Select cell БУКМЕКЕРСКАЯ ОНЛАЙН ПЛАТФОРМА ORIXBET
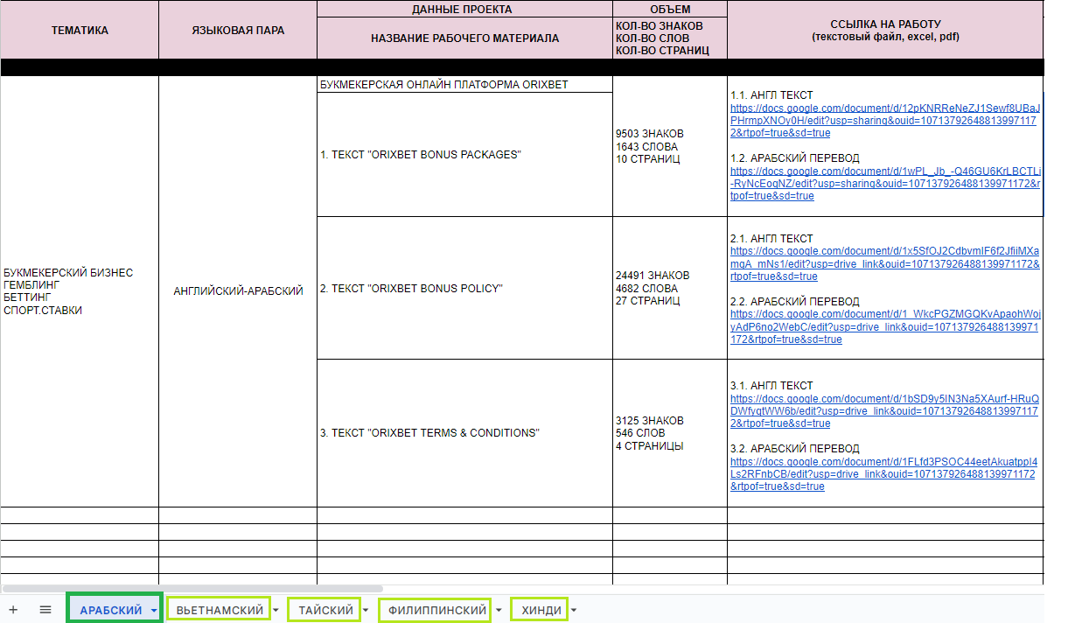Screen dimensions: 1075x623 (465, 85)
